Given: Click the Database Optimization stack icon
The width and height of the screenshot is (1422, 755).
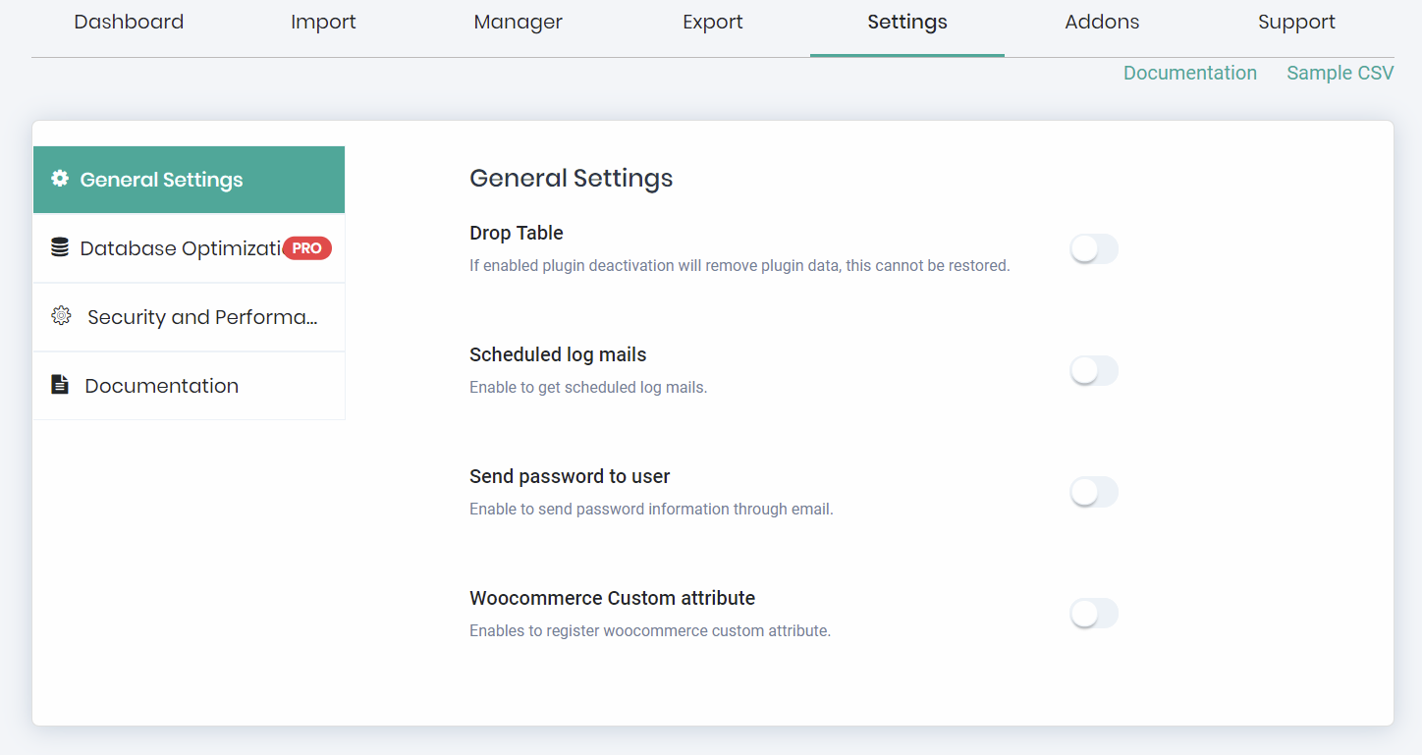Looking at the screenshot, I should point(60,247).
